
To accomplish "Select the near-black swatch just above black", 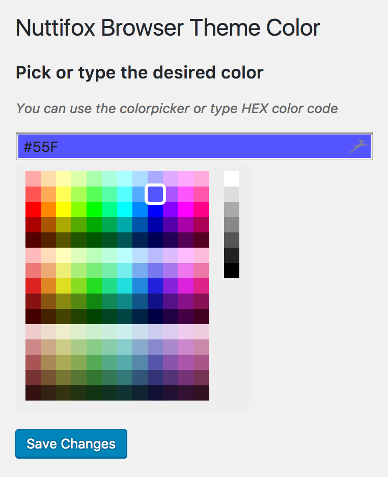I will click(x=232, y=255).
